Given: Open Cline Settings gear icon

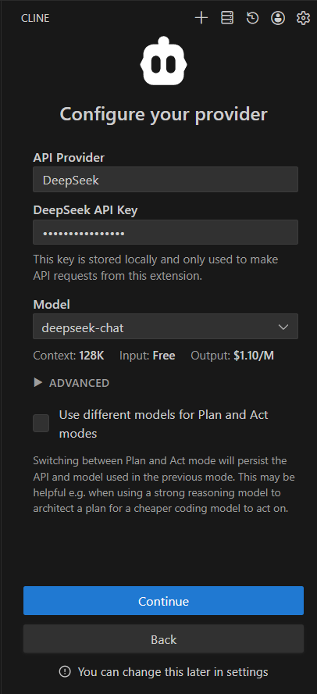Looking at the screenshot, I should (x=303, y=18).
